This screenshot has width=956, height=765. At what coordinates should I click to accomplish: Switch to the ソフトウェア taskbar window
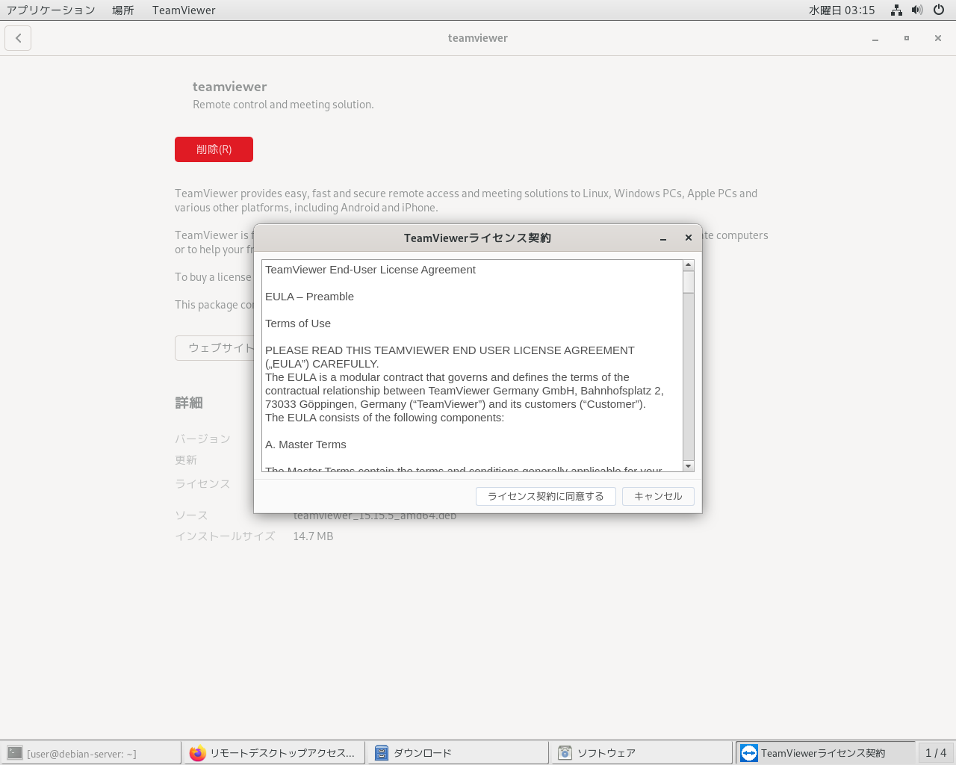pyautogui.click(x=642, y=753)
